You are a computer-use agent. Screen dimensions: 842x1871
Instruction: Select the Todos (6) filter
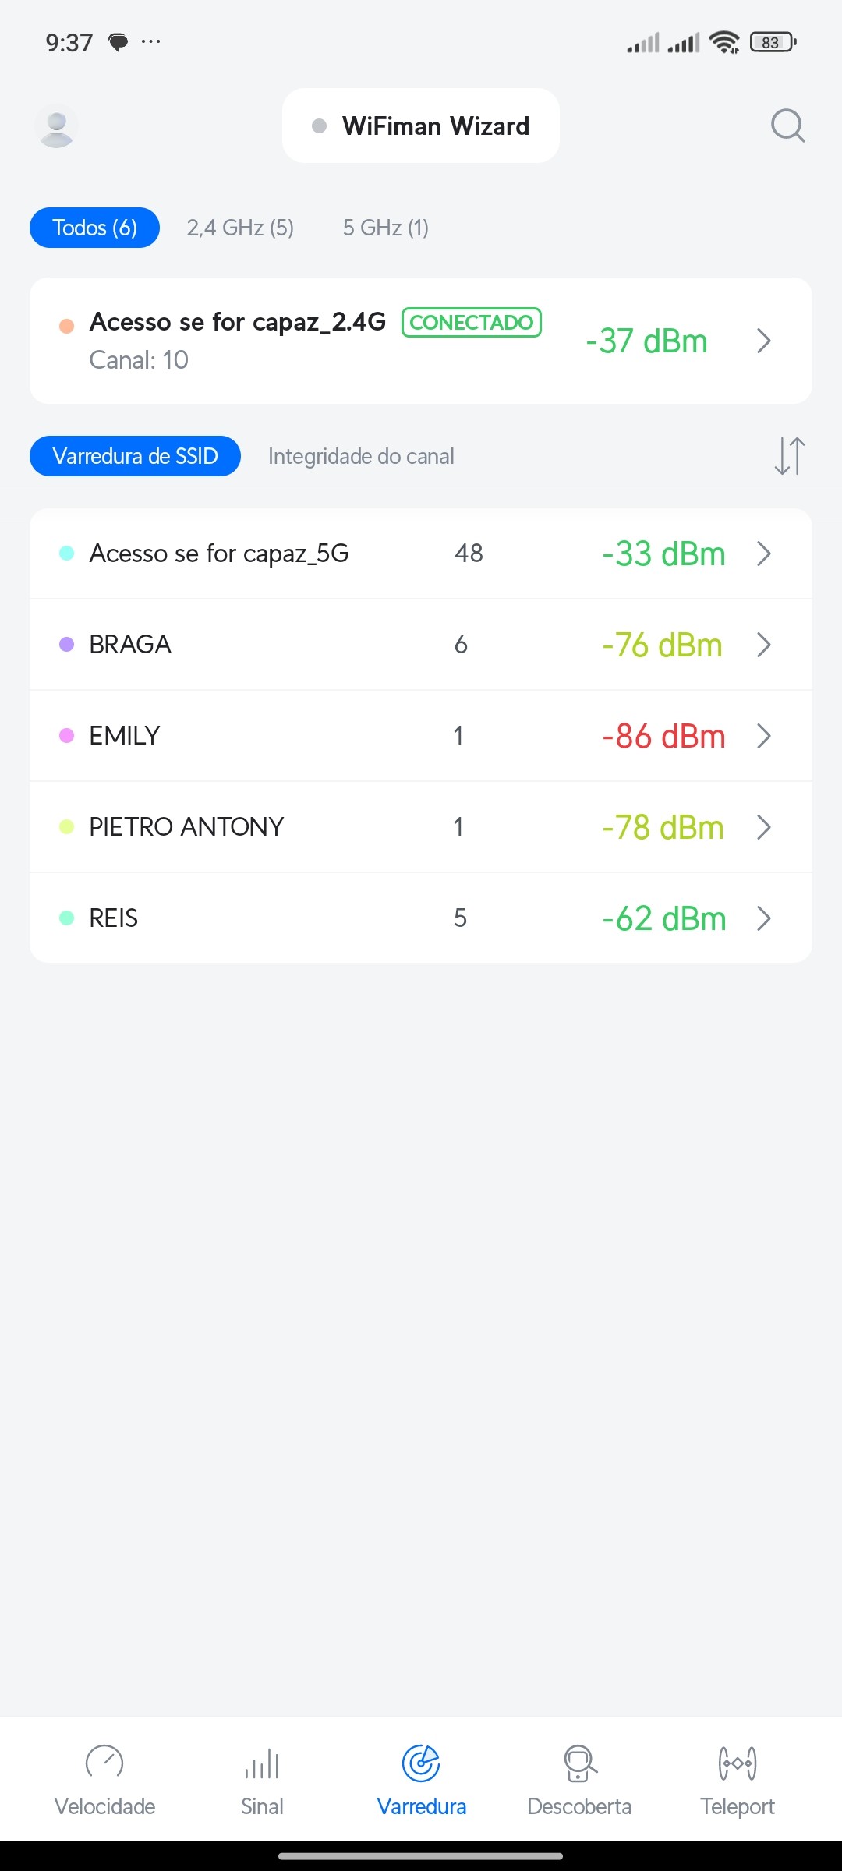pyautogui.click(x=94, y=228)
